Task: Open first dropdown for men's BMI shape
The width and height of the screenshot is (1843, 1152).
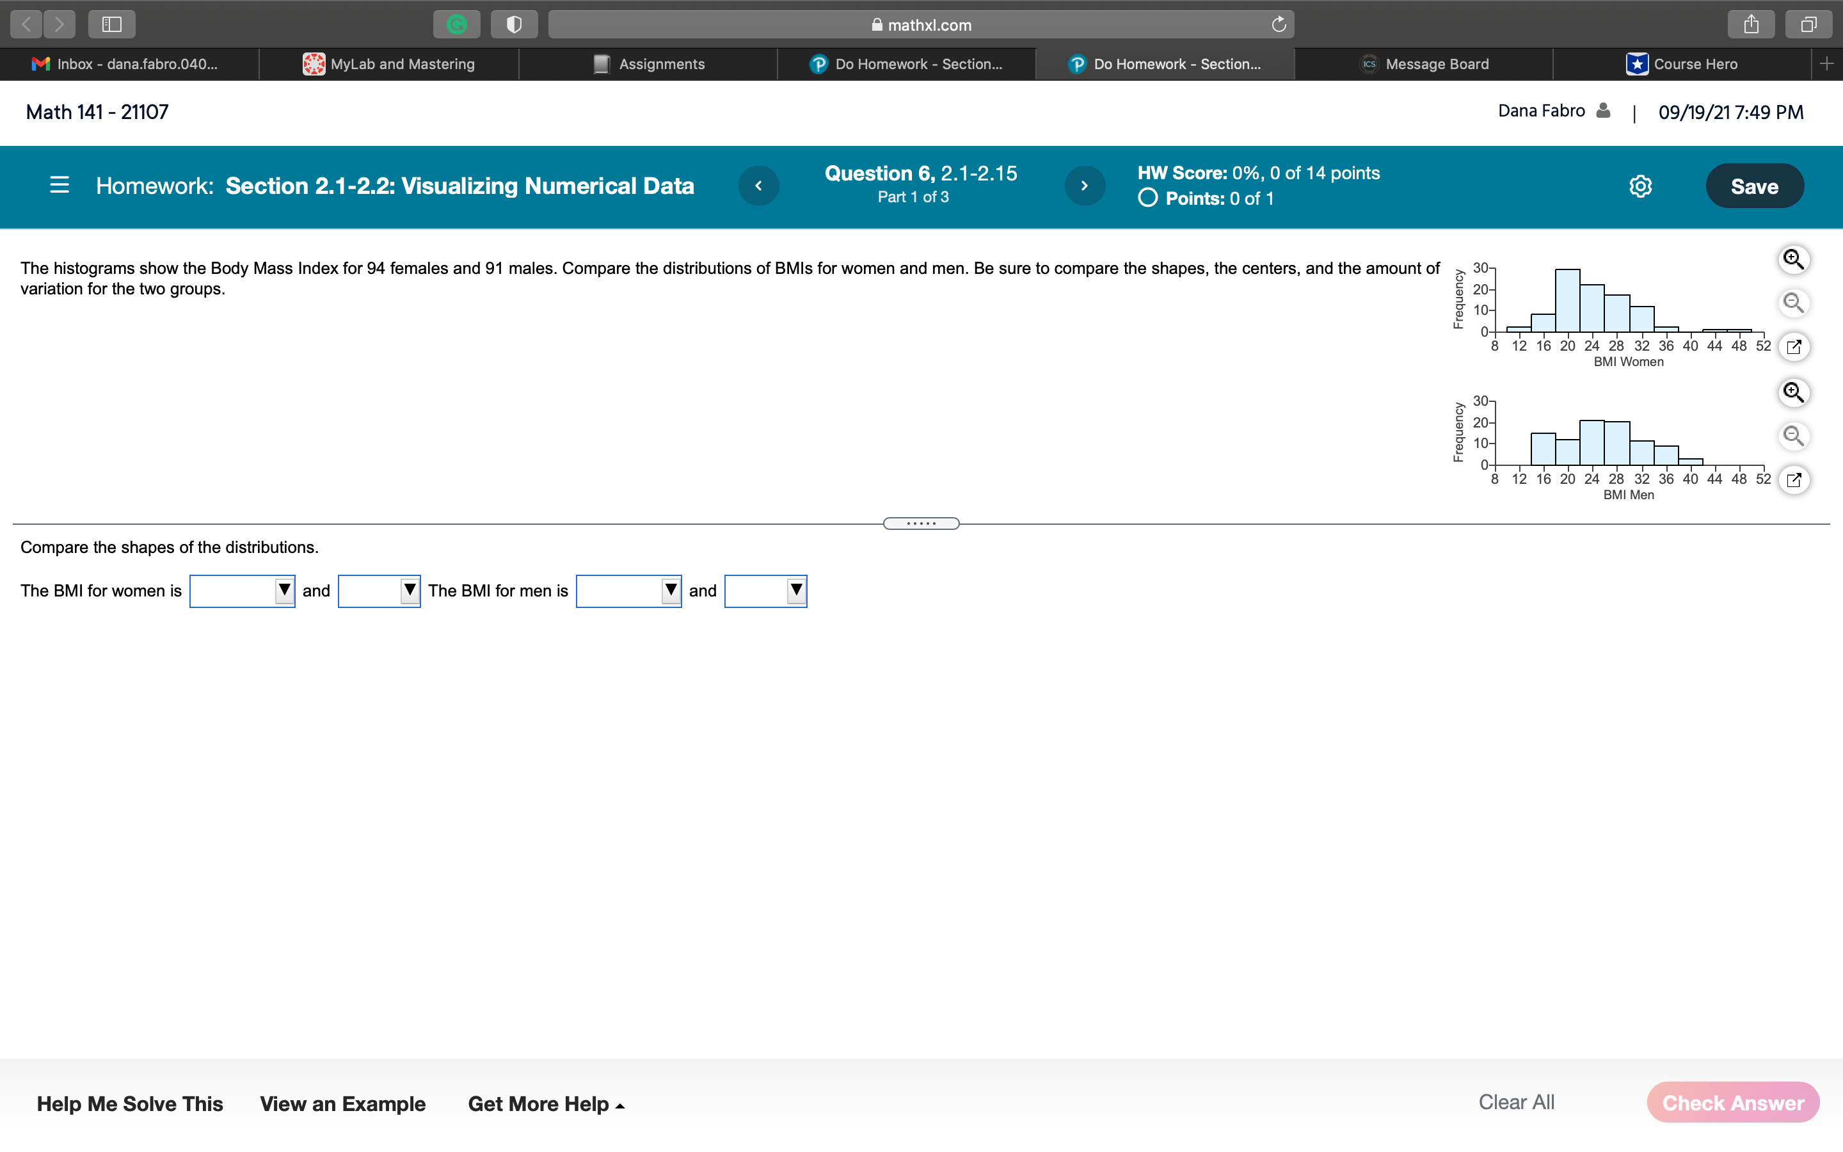Action: 628,591
